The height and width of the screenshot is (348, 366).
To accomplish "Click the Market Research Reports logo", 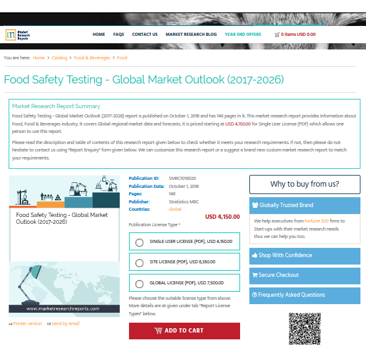I will pos(18,35).
